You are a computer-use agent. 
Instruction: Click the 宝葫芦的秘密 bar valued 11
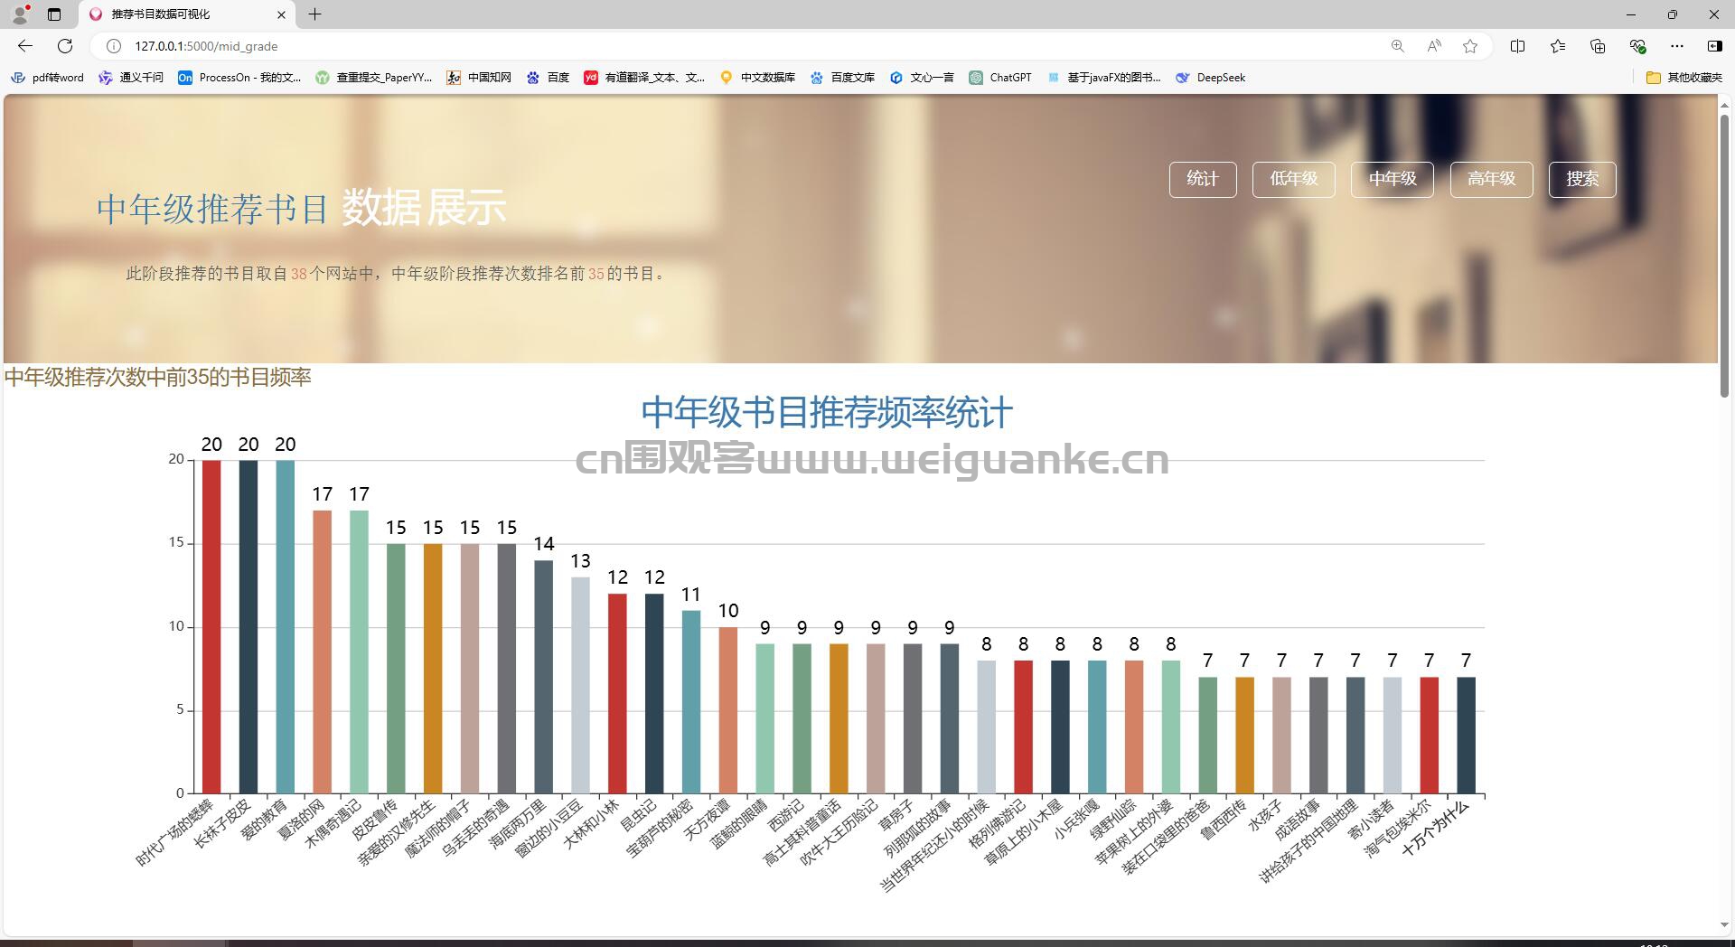pyautogui.click(x=691, y=702)
